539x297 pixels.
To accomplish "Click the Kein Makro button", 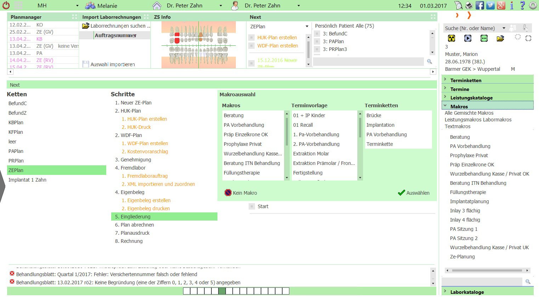I will (x=241, y=193).
